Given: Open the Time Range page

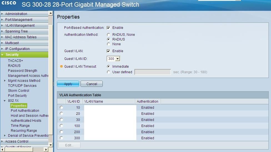Looking at the screenshot, I should point(20,126).
